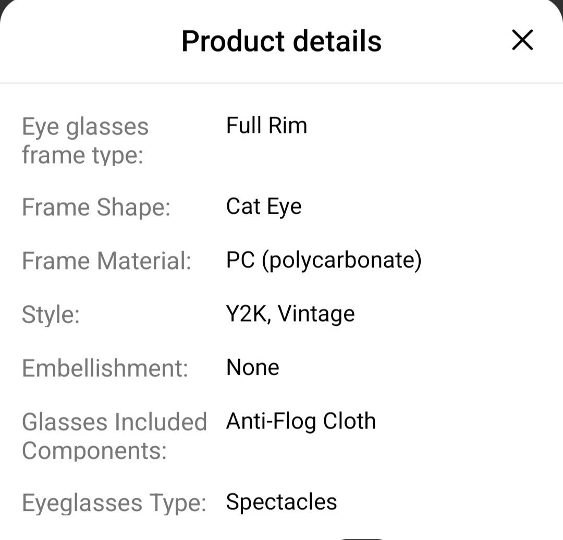Click the Y2K, Vintage style value

pos(289,313)
